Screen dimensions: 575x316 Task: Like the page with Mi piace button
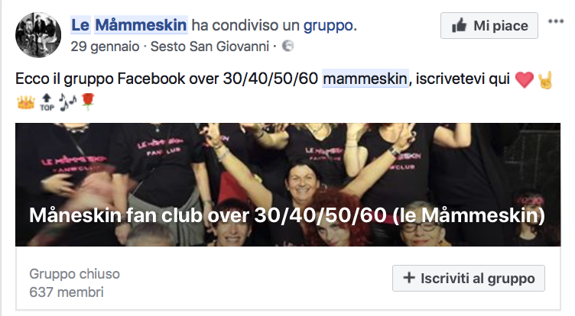pyautogui.click(x=489, y=26)
